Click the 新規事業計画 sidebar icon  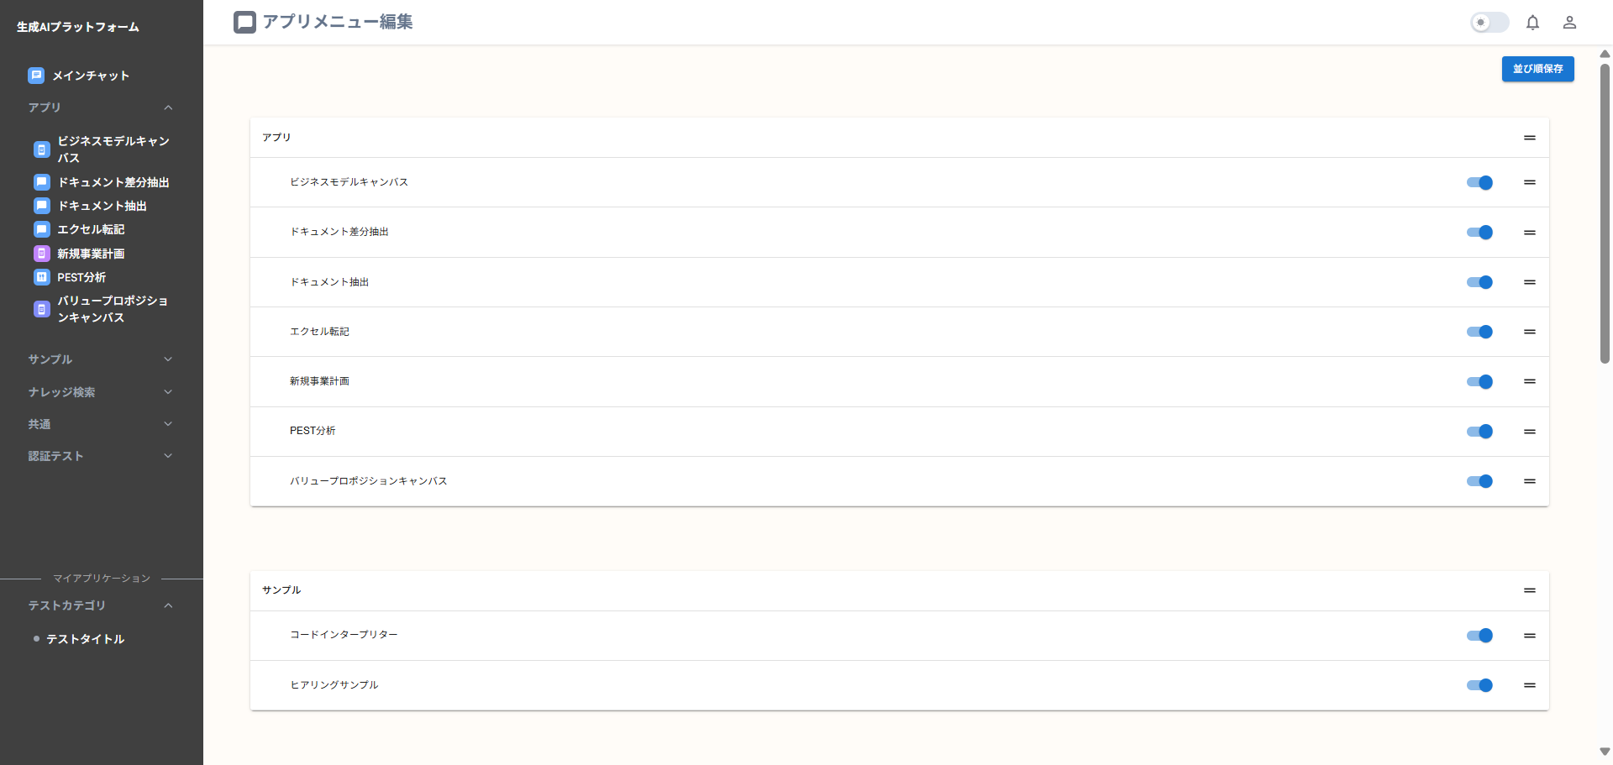point(42,254)
